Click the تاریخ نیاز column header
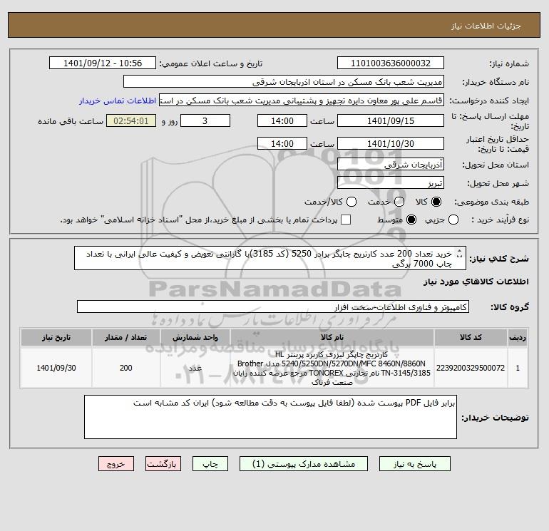 pos(56,337)
